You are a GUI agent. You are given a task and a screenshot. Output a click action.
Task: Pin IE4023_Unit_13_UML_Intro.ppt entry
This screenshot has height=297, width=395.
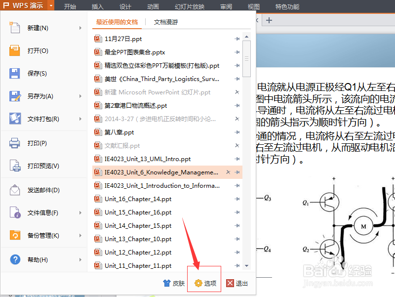pyautogui.click(x=237, y=159)
